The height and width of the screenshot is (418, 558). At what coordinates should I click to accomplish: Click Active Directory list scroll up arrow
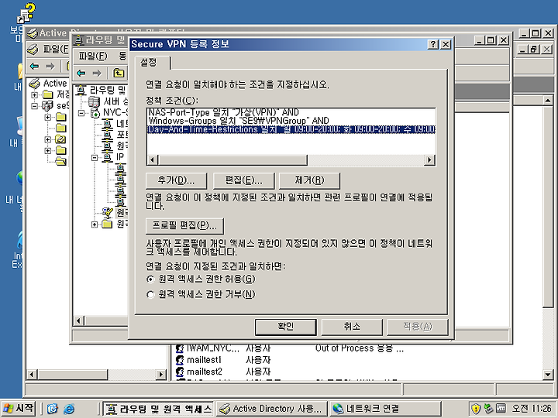tap(548, 101)
